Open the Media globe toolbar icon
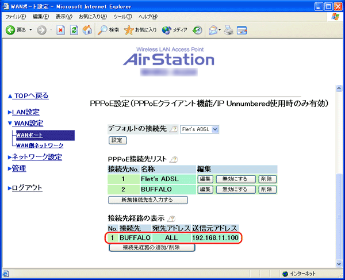345x280 pixels. point(166,30)
